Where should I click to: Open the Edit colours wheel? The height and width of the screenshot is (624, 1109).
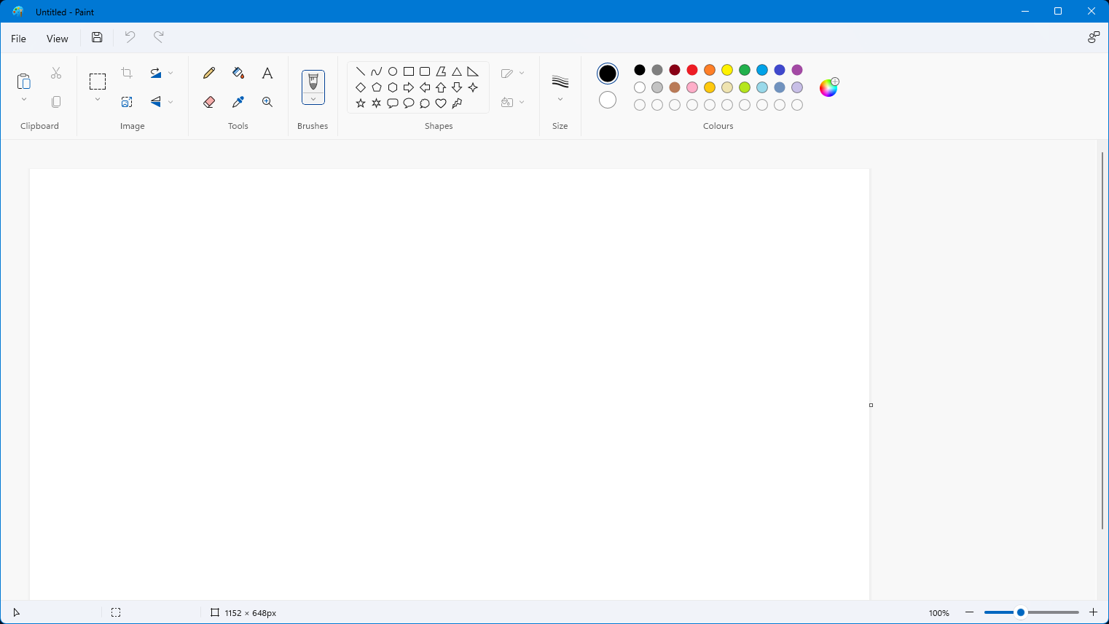pyautogui.click(x=828, y=88)
